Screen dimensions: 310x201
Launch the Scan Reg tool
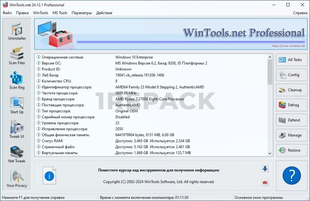[x=17, y=81]
